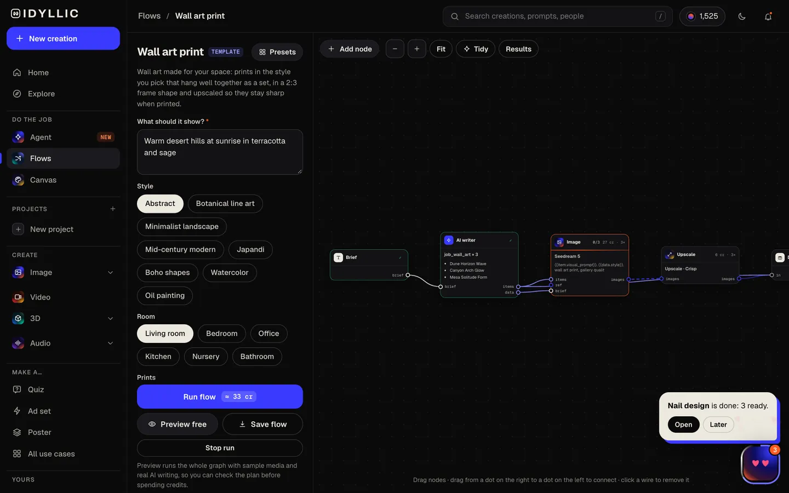Open notifications bell
789x493 pixels.
coord(768,16)
